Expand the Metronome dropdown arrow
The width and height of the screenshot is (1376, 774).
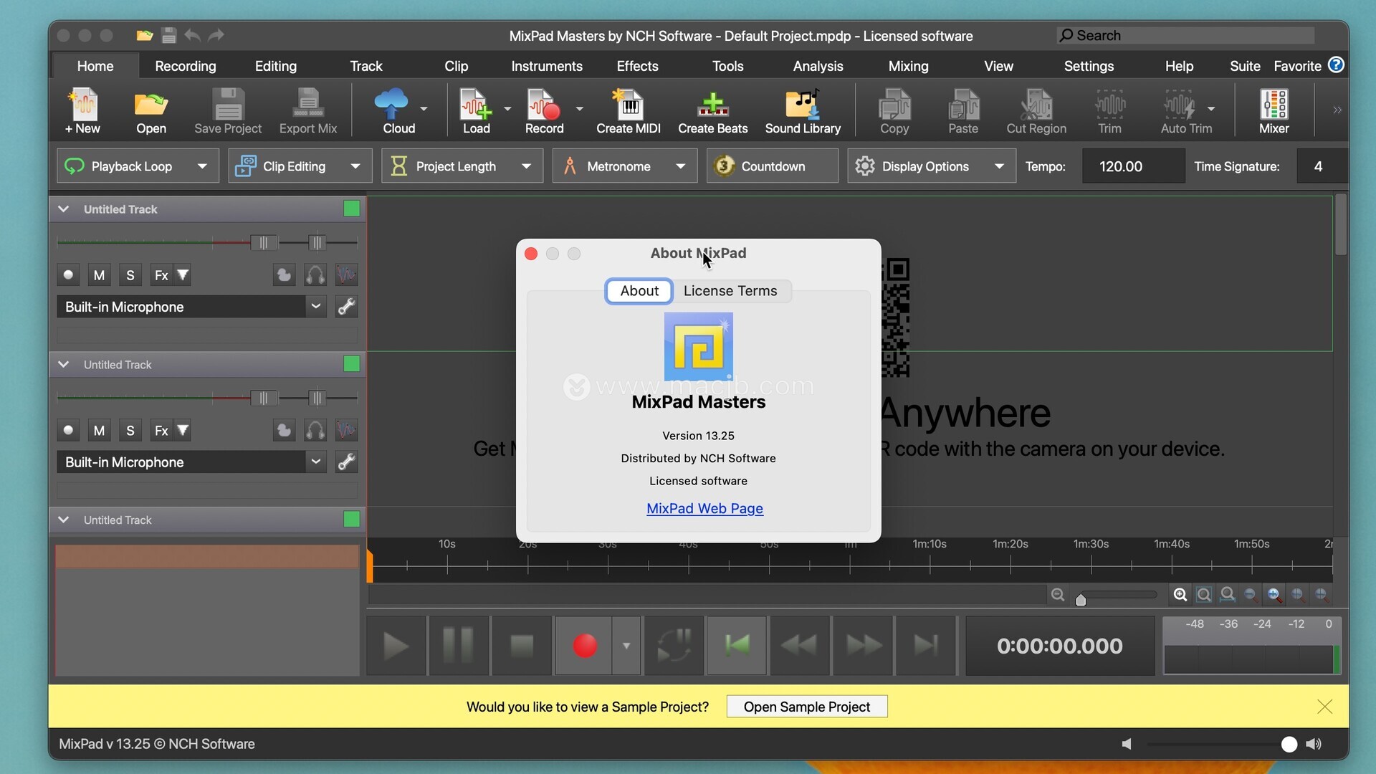click(680, 166)
